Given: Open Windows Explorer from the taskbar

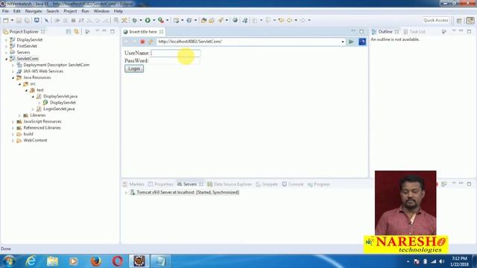Looking at the screenshot, I should pos(52,261).
